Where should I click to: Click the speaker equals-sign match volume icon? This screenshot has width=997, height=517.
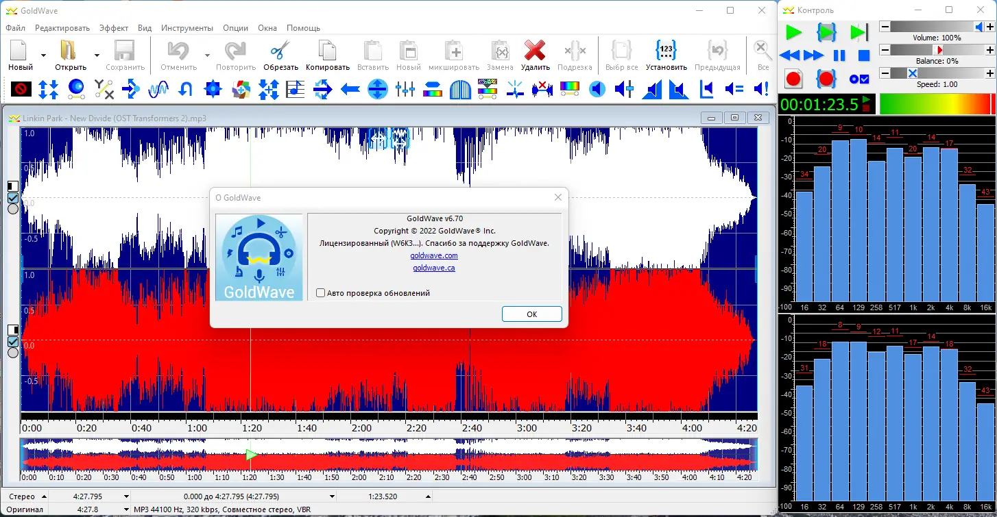[x=734, y=88]
